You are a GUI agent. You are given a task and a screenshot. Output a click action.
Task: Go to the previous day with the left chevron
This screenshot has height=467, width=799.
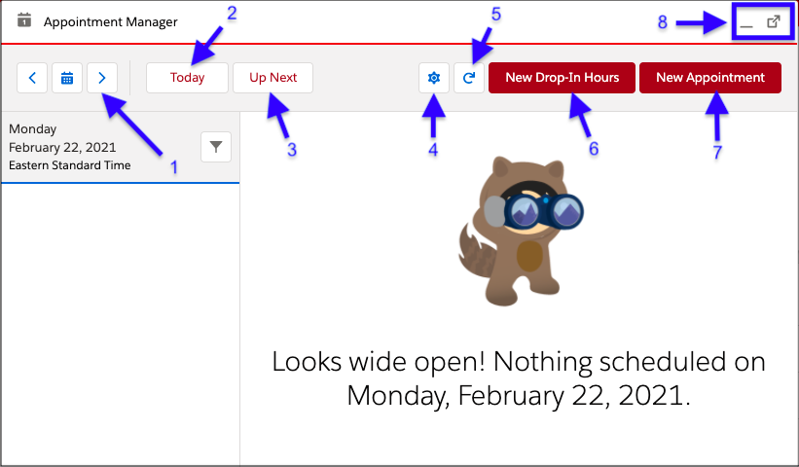32,78
